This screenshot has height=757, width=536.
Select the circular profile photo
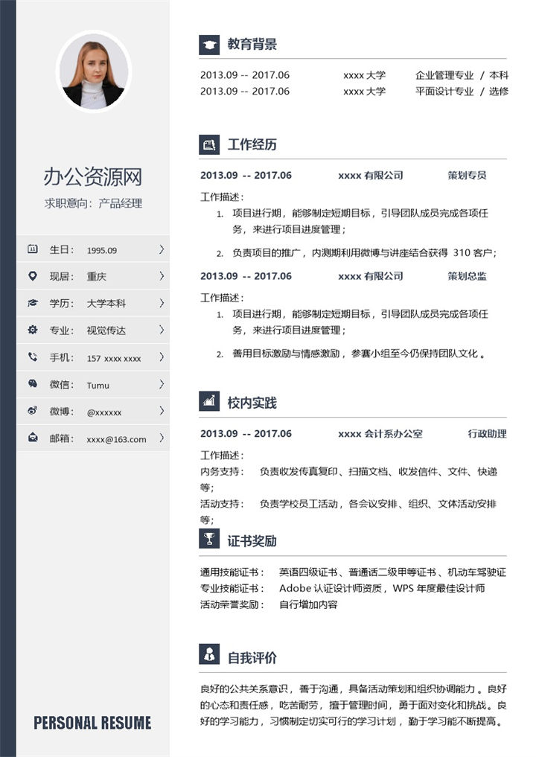[94, 71]
